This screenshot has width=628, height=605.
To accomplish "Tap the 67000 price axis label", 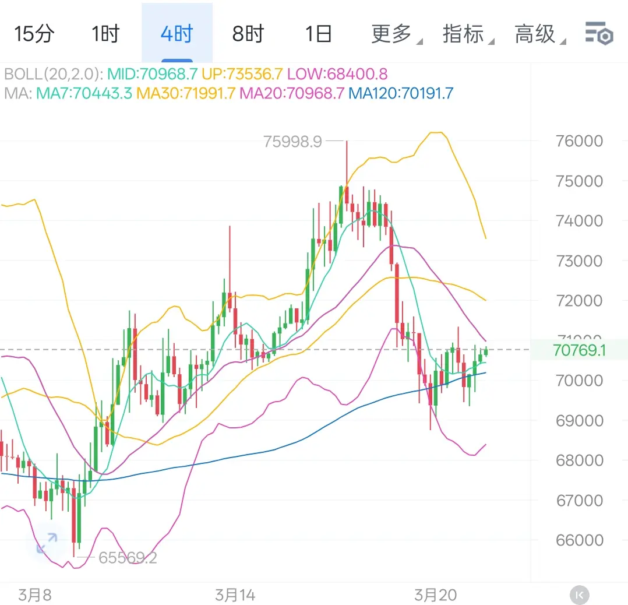I will [x=579, y=501].
